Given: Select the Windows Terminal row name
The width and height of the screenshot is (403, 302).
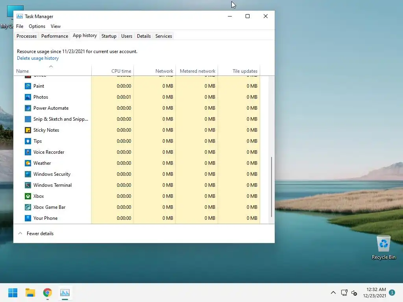Looking at the screenshot, I should click(52, 185).
